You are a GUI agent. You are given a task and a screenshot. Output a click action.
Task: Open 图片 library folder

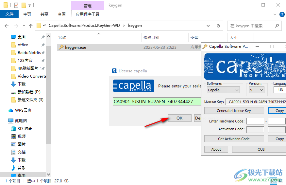[x=22, y=144]
